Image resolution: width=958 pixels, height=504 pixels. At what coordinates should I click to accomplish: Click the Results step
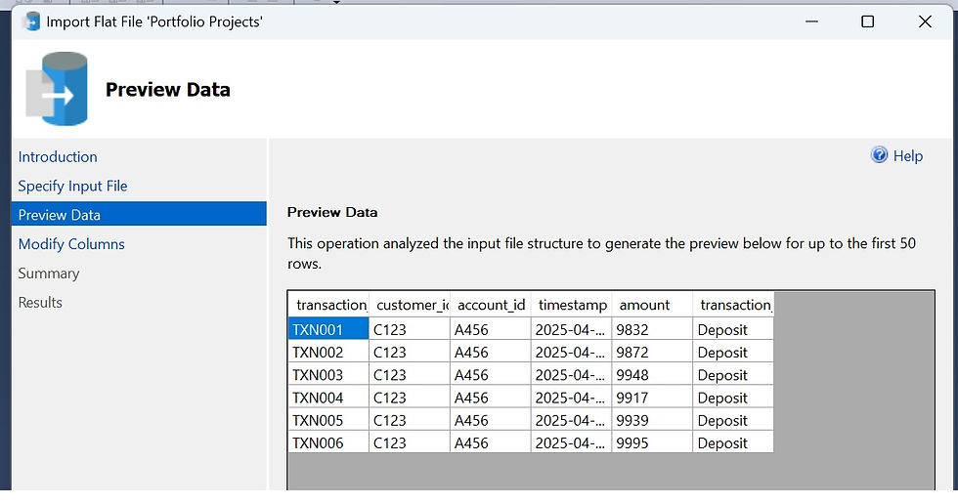pos(40,303)
